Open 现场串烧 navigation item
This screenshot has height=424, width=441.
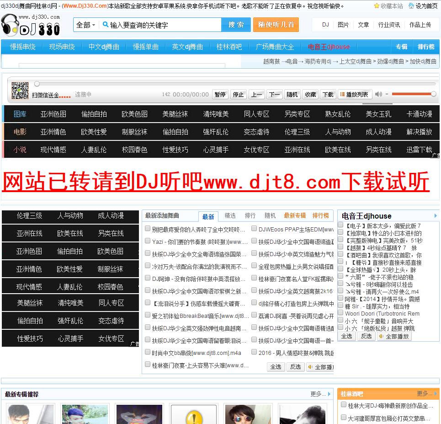pyautogui.click(x=62, y=47)
